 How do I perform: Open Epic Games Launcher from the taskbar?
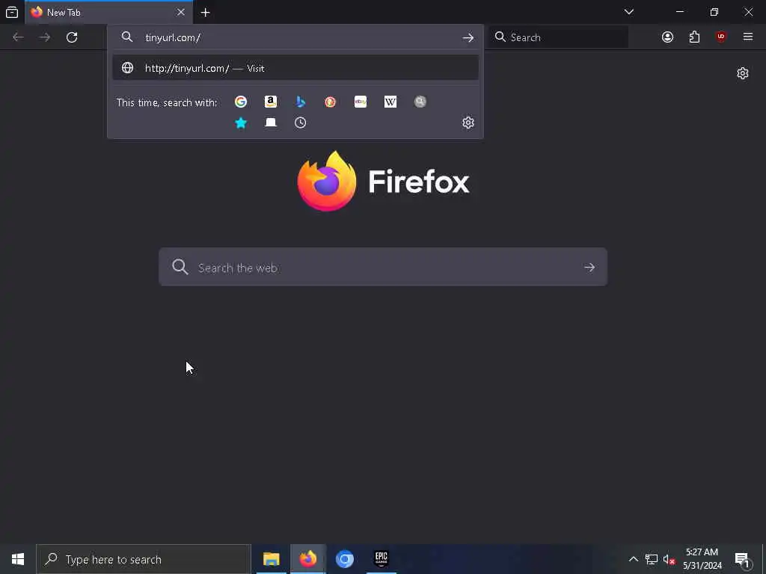coord(381,559)
